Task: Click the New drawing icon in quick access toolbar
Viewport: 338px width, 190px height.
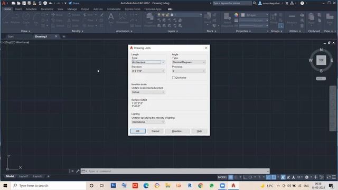Action: (x=13, y=3)
